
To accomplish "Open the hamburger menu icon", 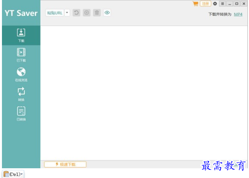I will coord(222,4).
